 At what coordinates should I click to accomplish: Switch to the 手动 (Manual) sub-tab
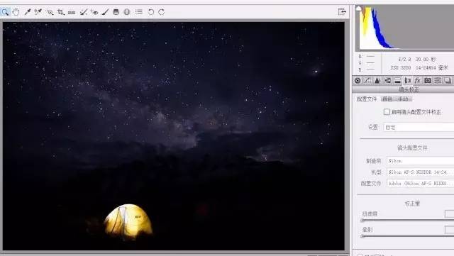point(403,99)
